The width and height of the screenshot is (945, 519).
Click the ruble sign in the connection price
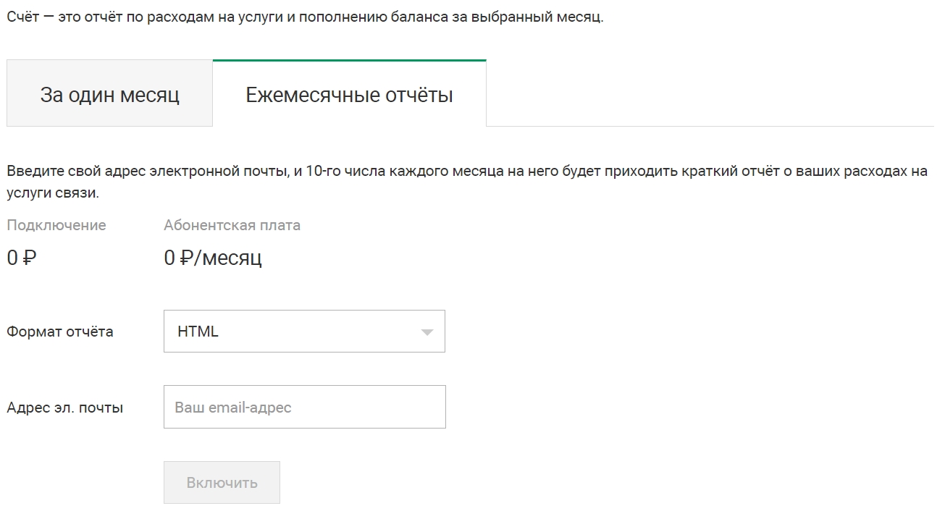29,258
